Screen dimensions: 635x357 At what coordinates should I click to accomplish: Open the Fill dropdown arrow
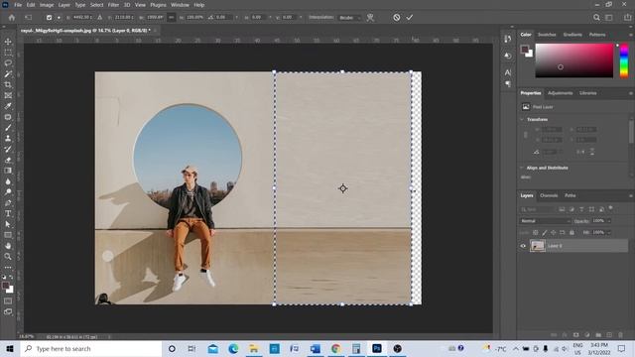coord(608,233)
